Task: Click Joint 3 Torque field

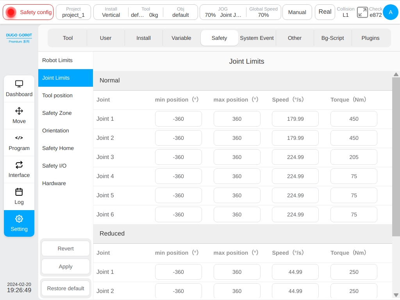Action: (x=354, y=157)
